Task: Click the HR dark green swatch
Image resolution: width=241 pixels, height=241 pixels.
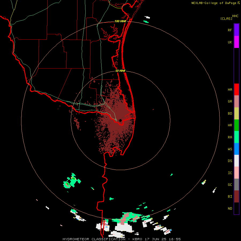Action: 236,125
